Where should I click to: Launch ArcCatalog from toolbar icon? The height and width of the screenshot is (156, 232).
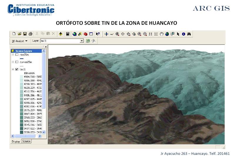coord(80,34)
